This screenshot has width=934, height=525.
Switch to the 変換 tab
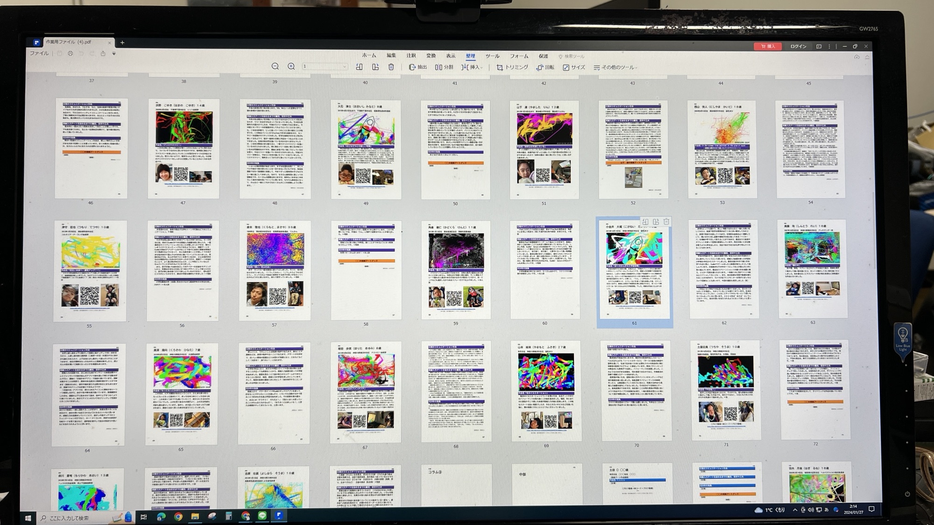431,56
